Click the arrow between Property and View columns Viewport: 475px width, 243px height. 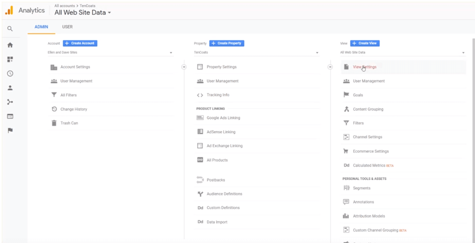[330, 67]
